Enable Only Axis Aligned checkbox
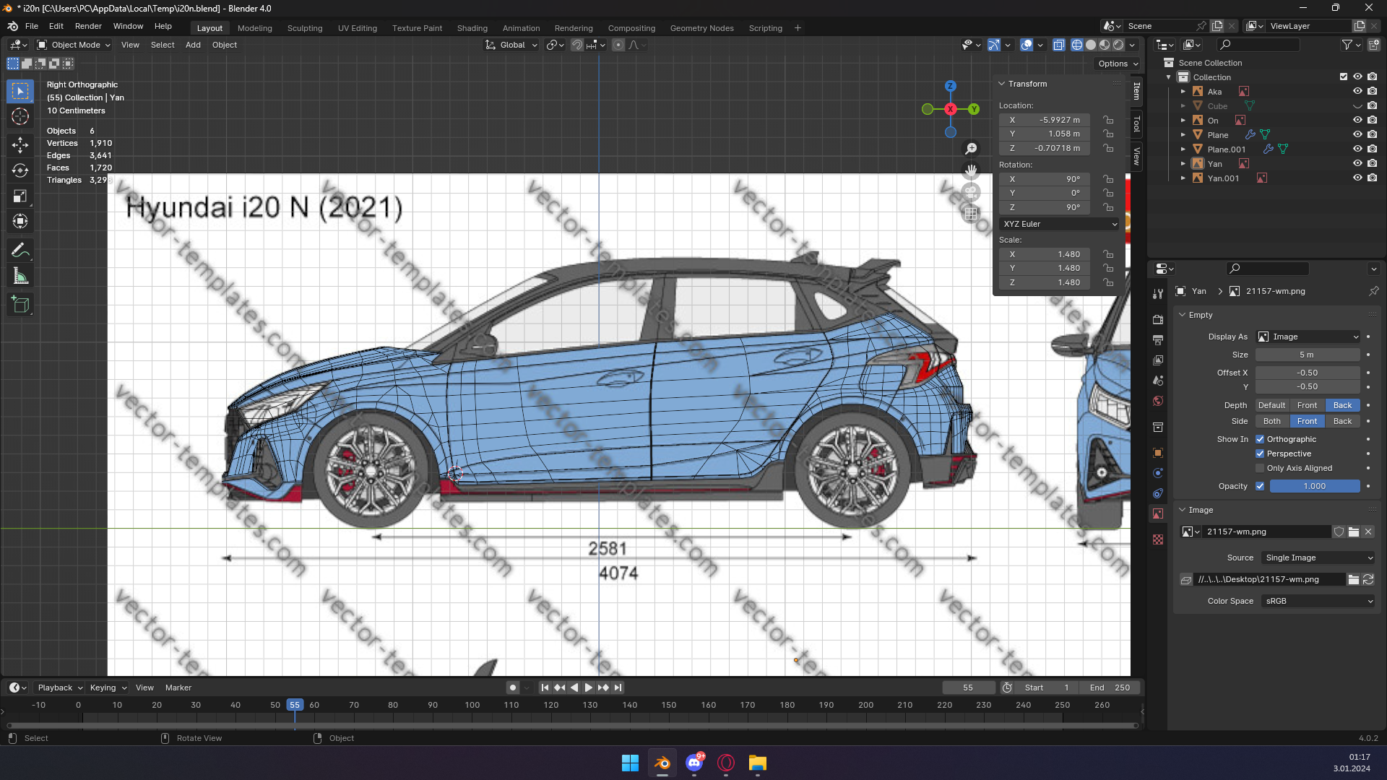Screen dimensions: 1387x780 [1260, 468]
